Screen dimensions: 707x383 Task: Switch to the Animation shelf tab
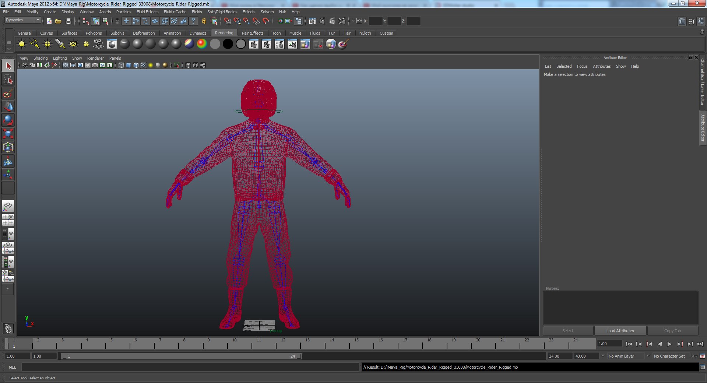(x=172, y=33)
